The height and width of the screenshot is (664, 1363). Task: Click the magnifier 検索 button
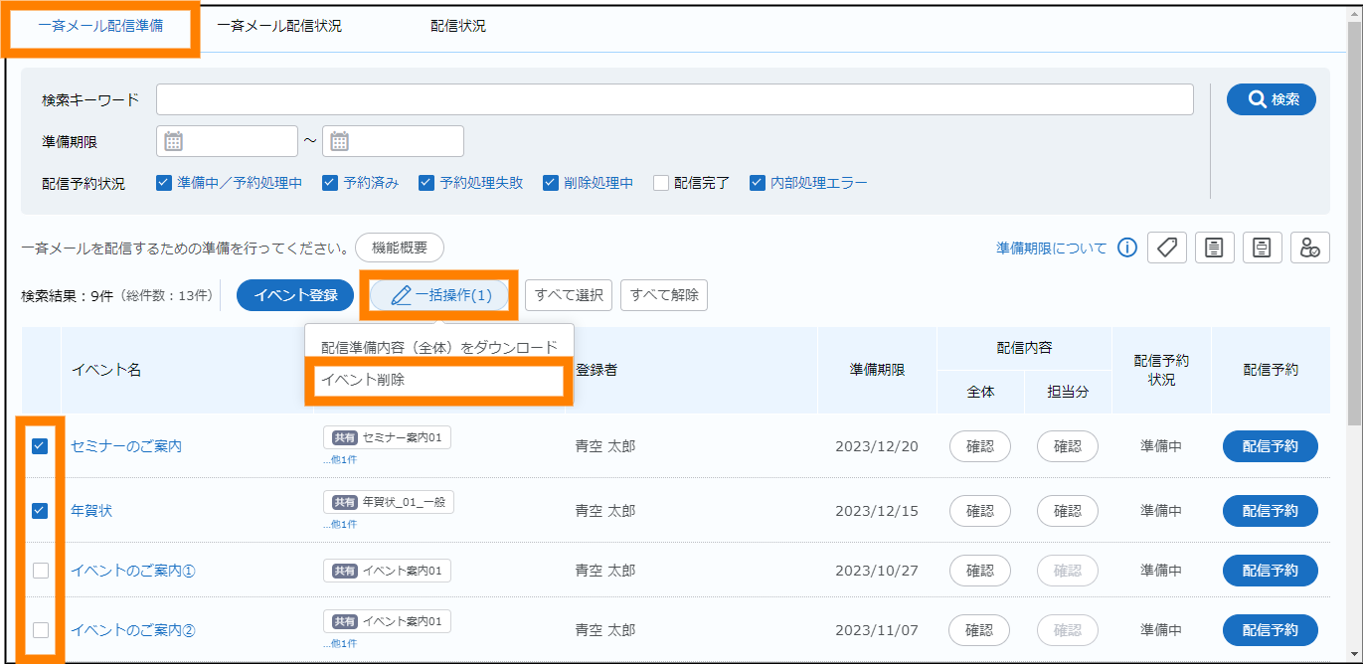1271,99
